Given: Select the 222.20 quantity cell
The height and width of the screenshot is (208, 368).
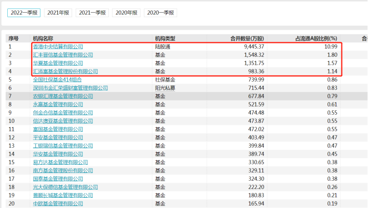Looking at the screenshot, I should coord(256,187).
